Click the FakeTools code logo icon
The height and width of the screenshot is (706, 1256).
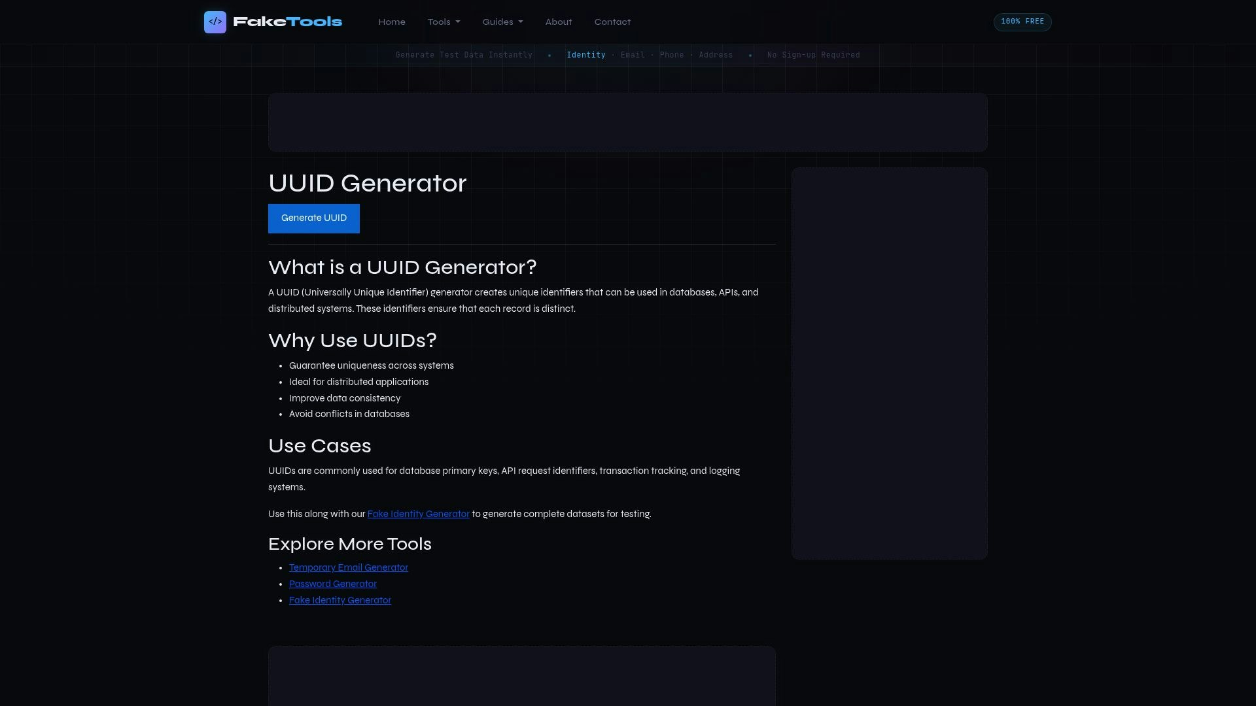[215, 22]
